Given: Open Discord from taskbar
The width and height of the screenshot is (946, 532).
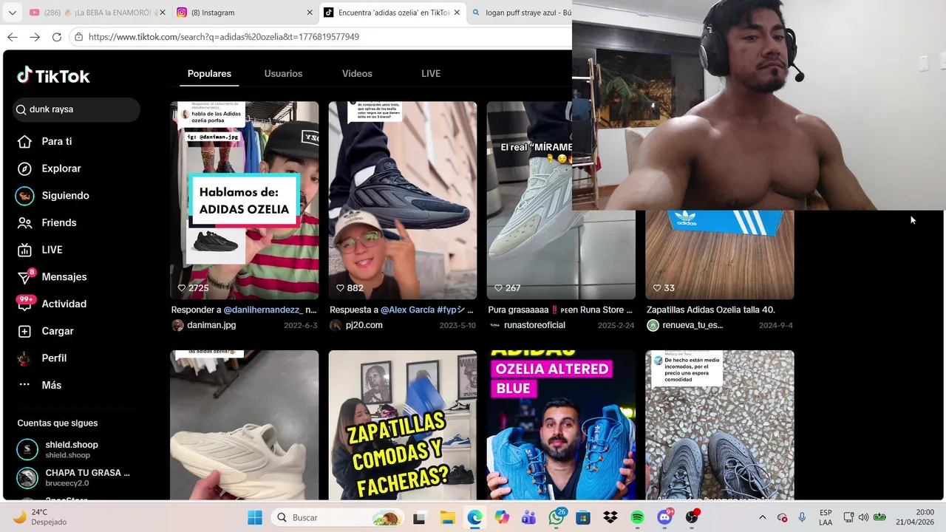Looking at the screenshot, I should point(664,517).
